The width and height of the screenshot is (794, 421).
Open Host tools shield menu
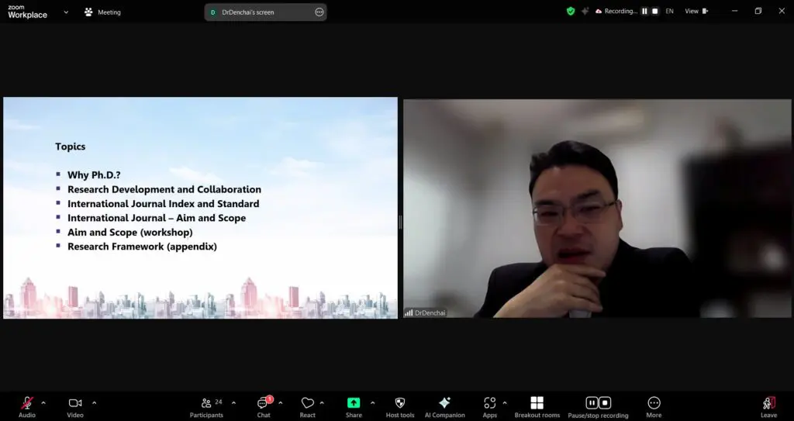(400, 407)
